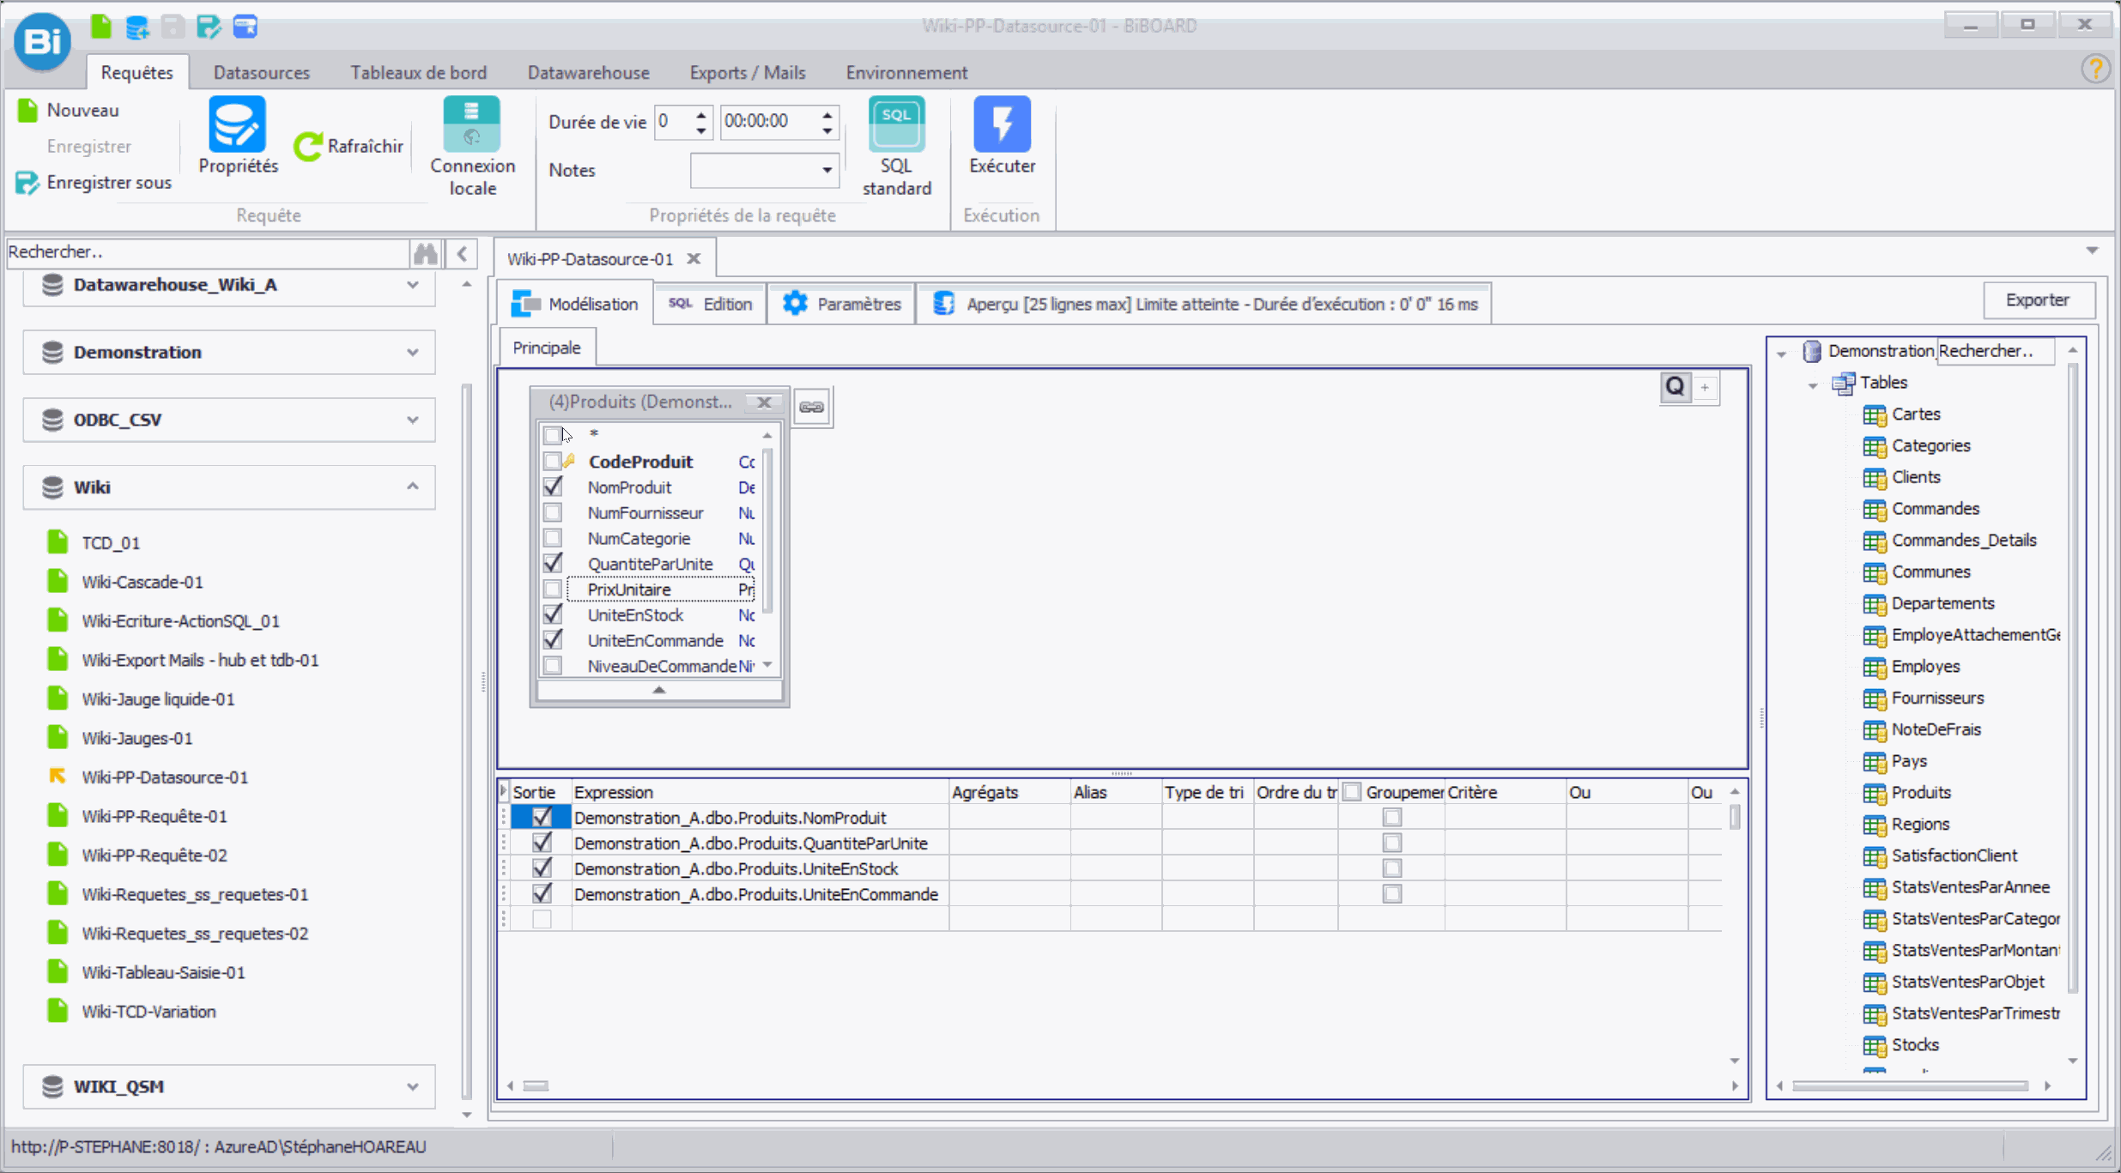This screenshot has width=2121, height=1173.
Task: Select the Cartes table in schema tree
Action: [x=1915, y=414]
